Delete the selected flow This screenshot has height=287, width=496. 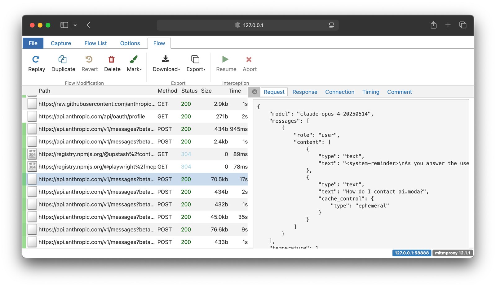point(112,63)
